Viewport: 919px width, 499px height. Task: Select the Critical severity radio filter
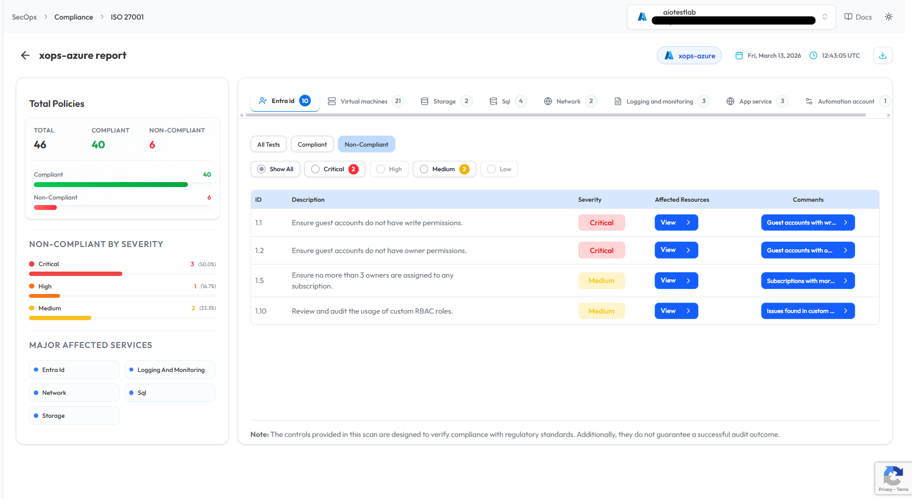pyautogui.click(x=316, y=169)
